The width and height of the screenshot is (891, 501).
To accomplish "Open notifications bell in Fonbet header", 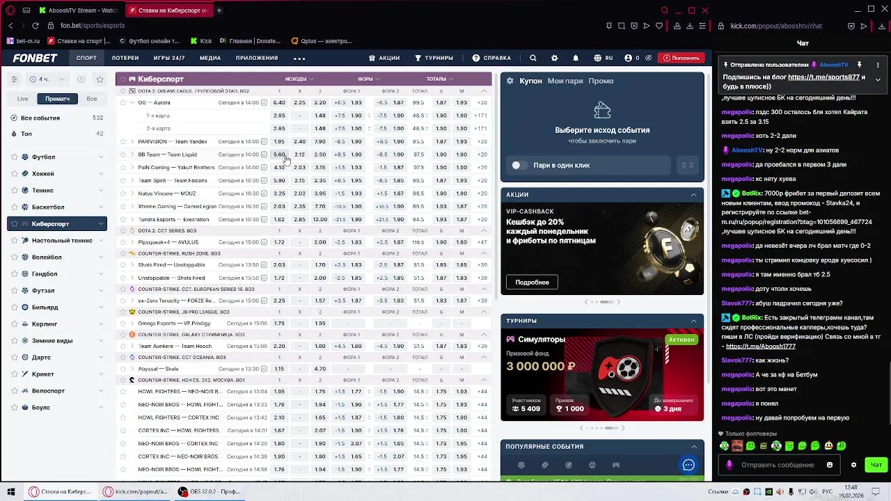I will pos(576,58).
